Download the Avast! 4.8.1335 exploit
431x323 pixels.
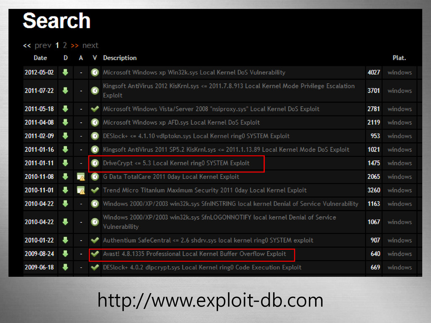[65, 254]
